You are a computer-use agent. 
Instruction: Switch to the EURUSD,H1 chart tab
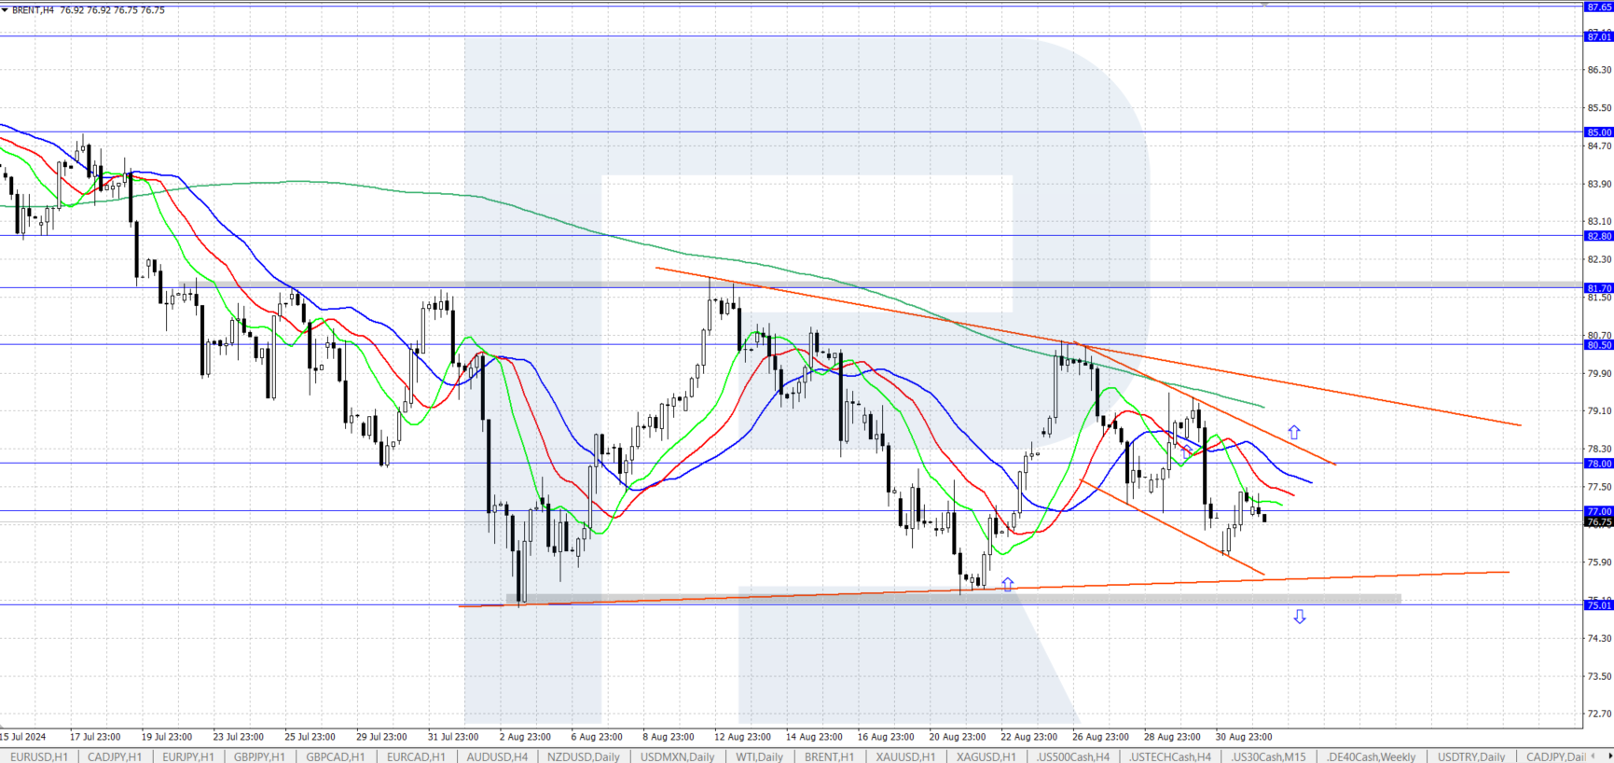click(x=39, y=756)
